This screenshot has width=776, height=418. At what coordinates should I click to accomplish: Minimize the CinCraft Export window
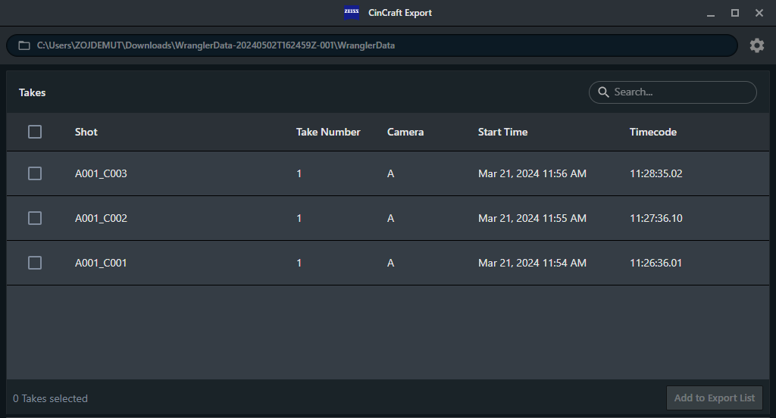710,13
